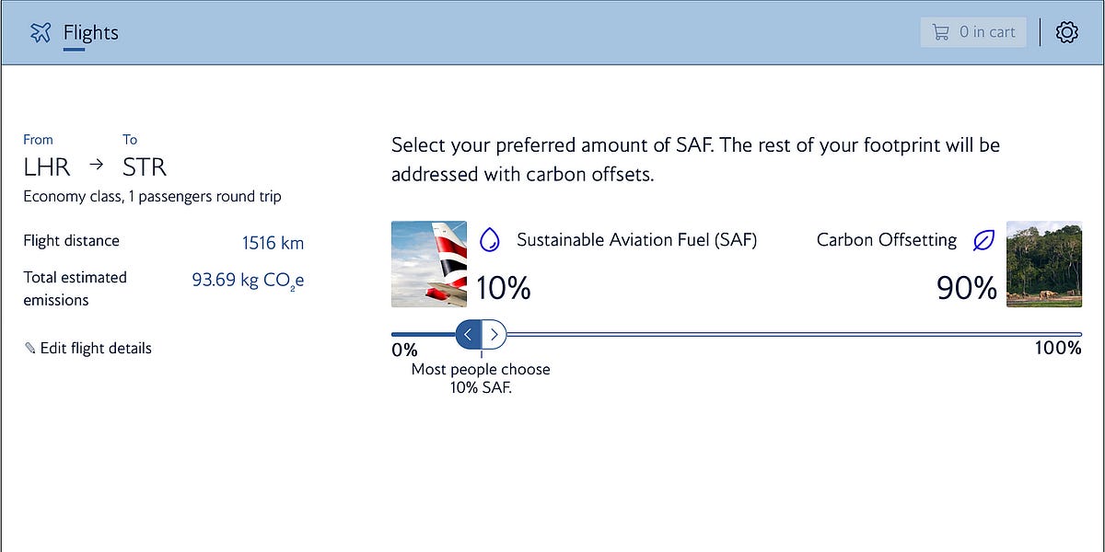
Task: Click the Carbon Offsetting leaf icon
Action: click(x=983, y=239)
